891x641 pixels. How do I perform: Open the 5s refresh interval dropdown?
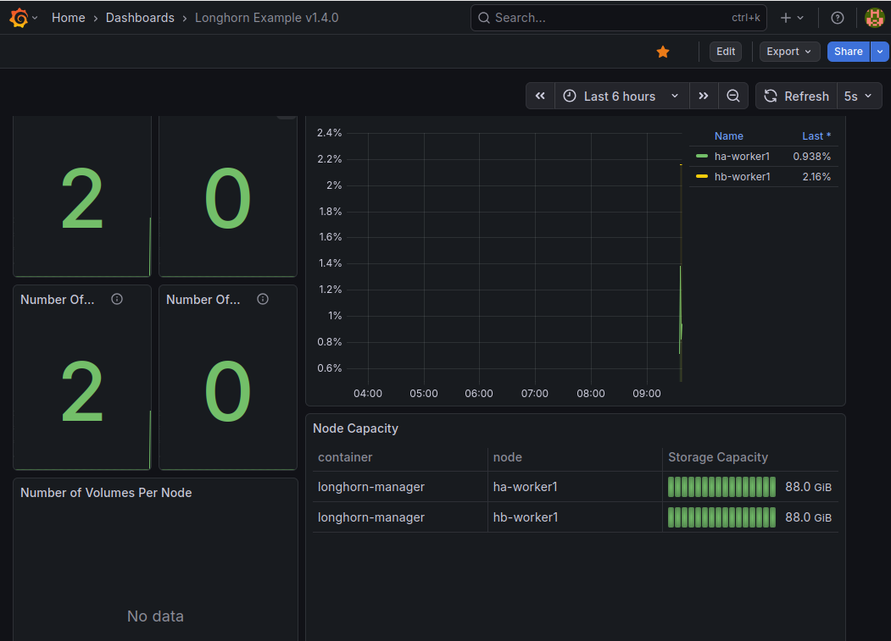[x=858, y=97]
